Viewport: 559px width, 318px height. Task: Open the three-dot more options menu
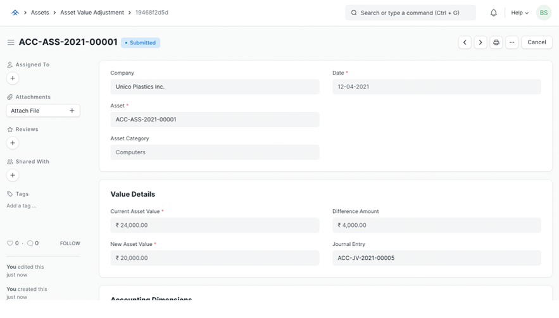click(x=512, y=42)
